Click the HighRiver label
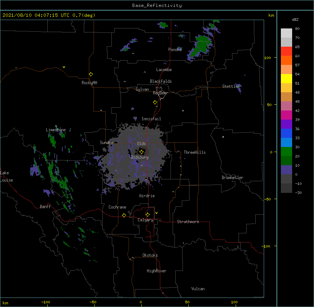Image resolution: width=314 pixels, height=307 pixels. (157, 271)
